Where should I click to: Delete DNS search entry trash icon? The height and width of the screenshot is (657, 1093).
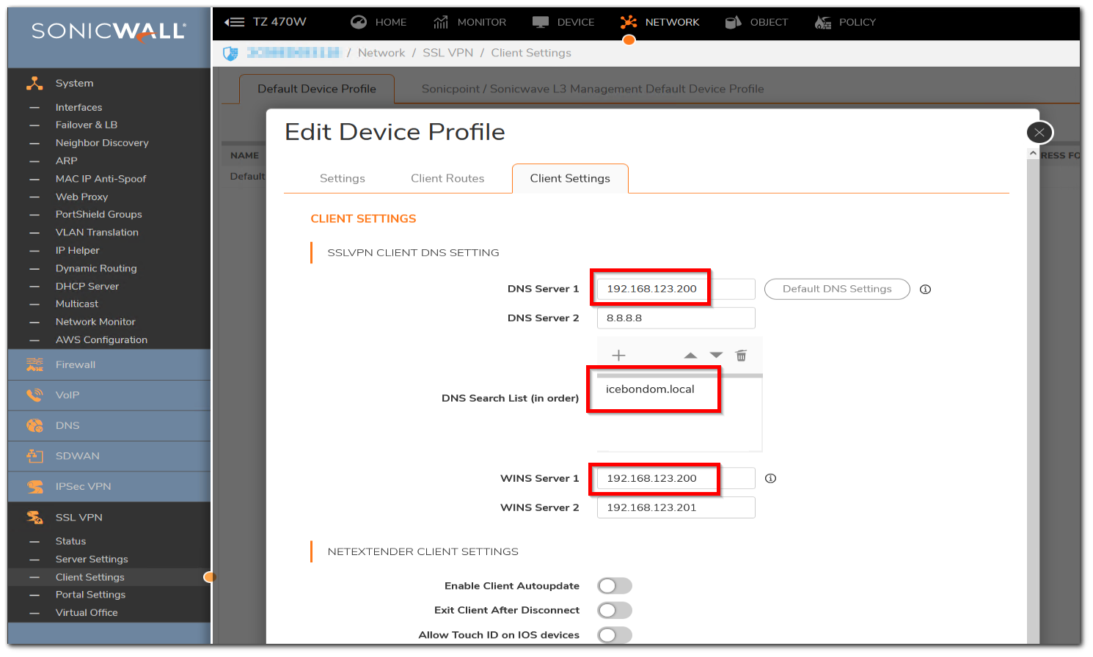pos(742,356)
